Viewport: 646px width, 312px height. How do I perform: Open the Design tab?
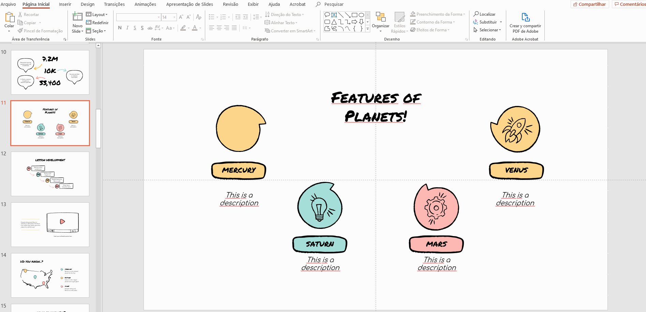click(x=88, y=4)
